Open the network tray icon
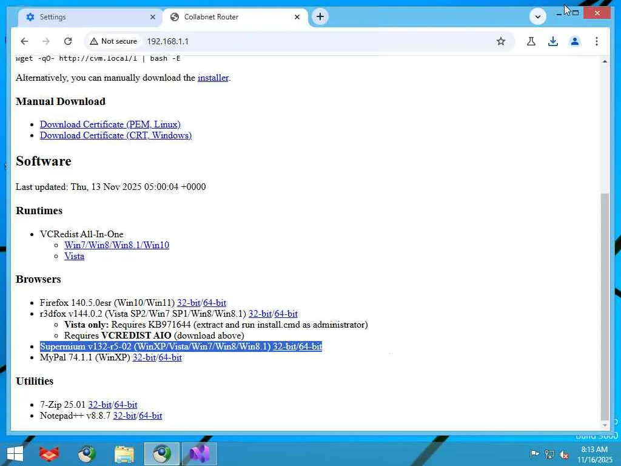The image size is (621, 466). [x=549, y=454]
